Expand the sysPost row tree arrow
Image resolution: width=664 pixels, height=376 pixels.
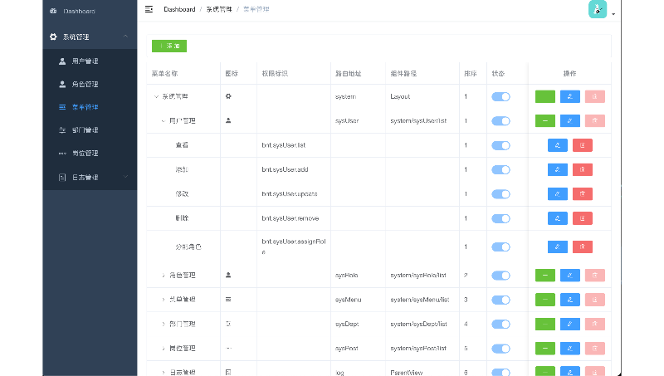click(x=163, y=349)
